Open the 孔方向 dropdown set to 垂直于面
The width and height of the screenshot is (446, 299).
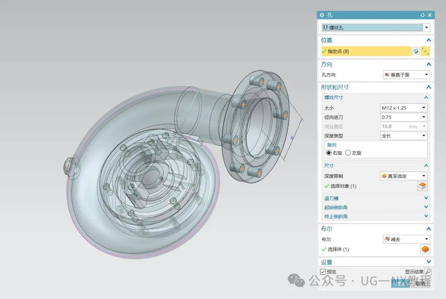(406, 75)
